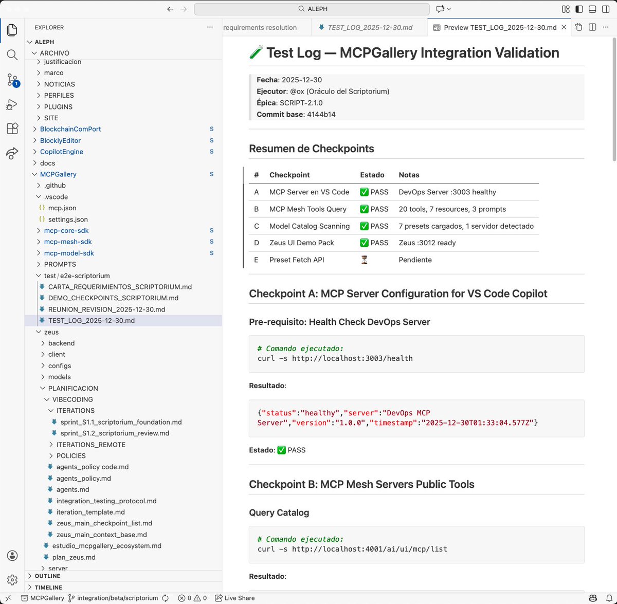
Task: Expand the OUTLINE section
Action: 123,576
